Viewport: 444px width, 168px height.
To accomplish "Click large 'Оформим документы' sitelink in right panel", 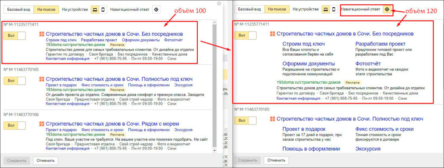I will (x=309, y=64).
